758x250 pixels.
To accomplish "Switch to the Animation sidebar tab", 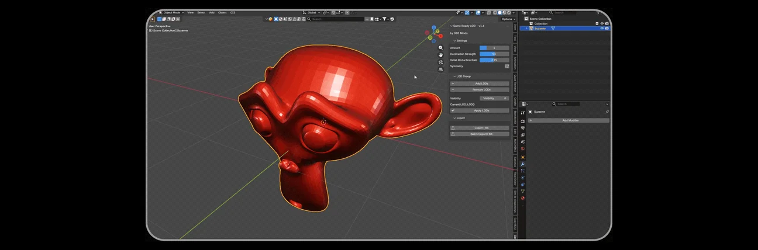I will [515, 63].
